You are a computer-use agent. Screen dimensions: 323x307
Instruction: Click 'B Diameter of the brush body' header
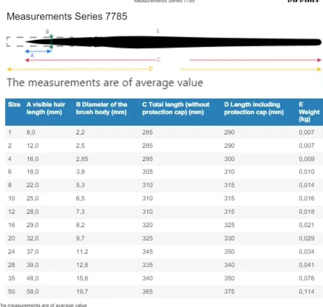pos(102,108)
